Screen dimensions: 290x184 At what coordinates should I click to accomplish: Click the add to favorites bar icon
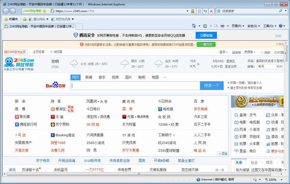coord(24,19)
